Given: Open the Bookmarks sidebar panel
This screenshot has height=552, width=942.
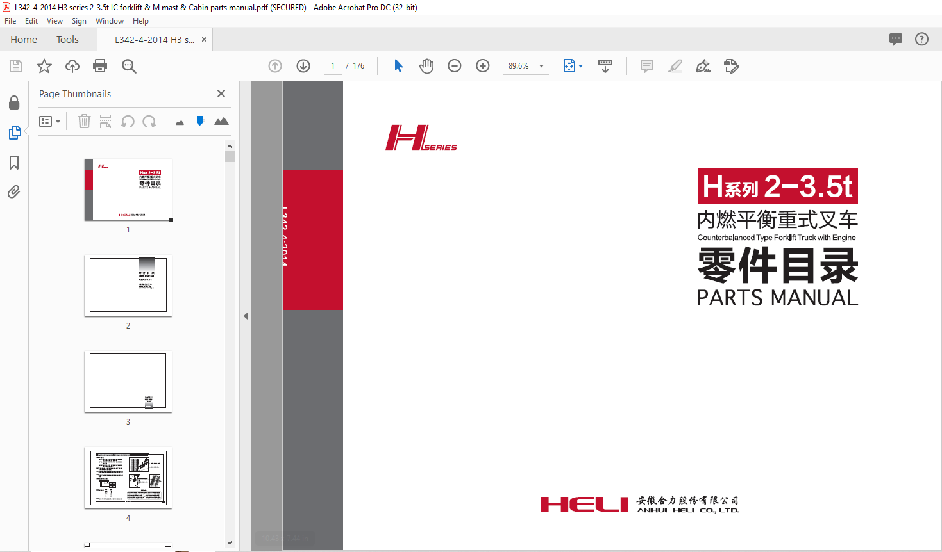Looking at the screenshot, I should click(14, 163).
